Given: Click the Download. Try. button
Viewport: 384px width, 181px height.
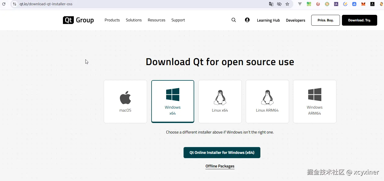Looking at the screenshot, I should 360,20.
